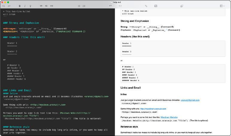Follow the Macdown Website link in preview
The image size is (231, 136).
[x=169, y=117]
